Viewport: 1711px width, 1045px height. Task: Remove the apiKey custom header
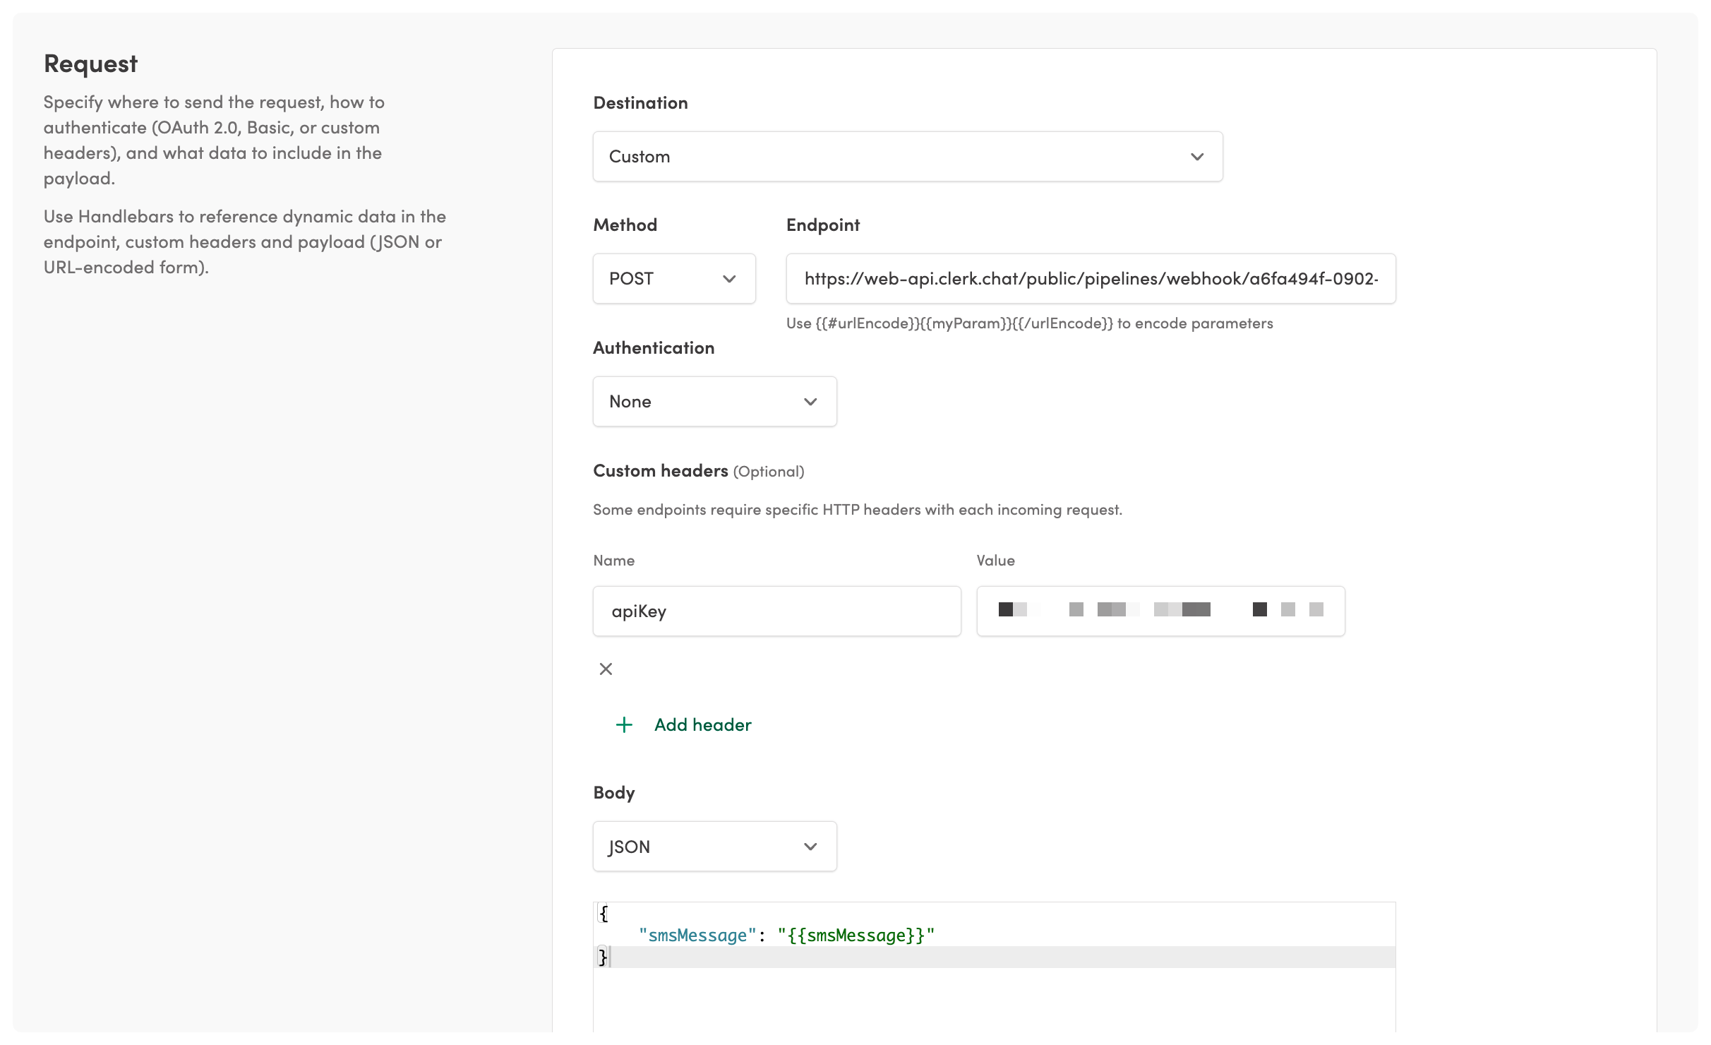click(x=606, y=669)
